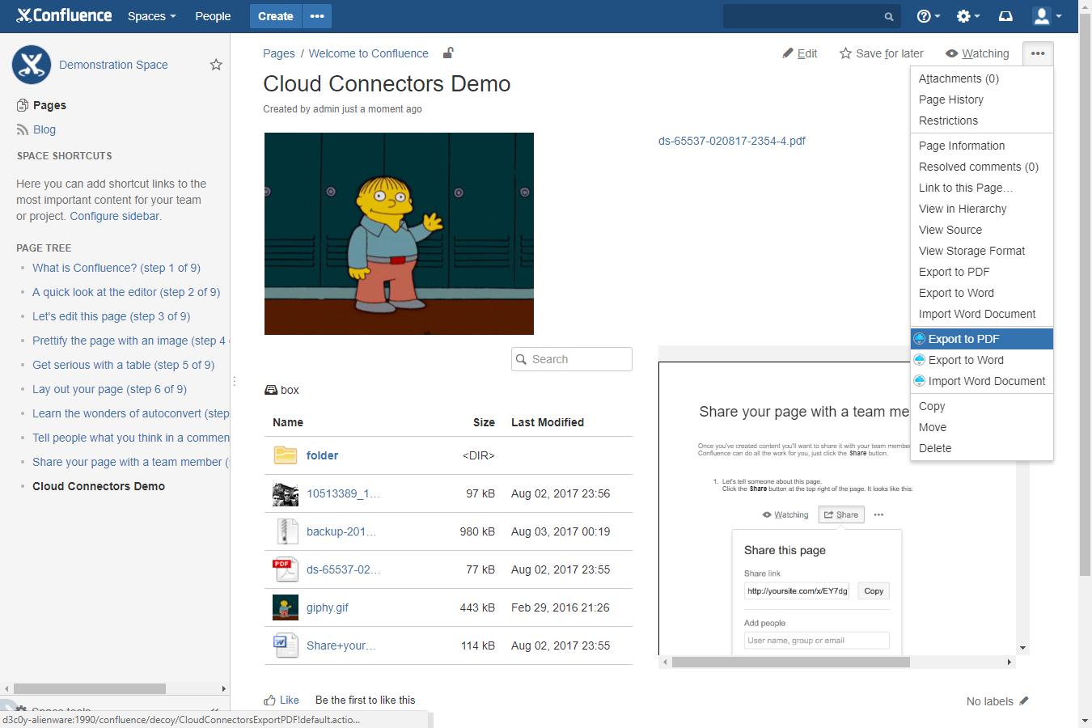Click the browser page vertical scrollbar
Screen dimensions: 1092x728
click(x=1085, y=295)
